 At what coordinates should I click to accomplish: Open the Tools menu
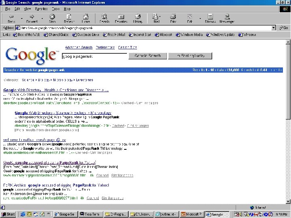pos(55,9)
